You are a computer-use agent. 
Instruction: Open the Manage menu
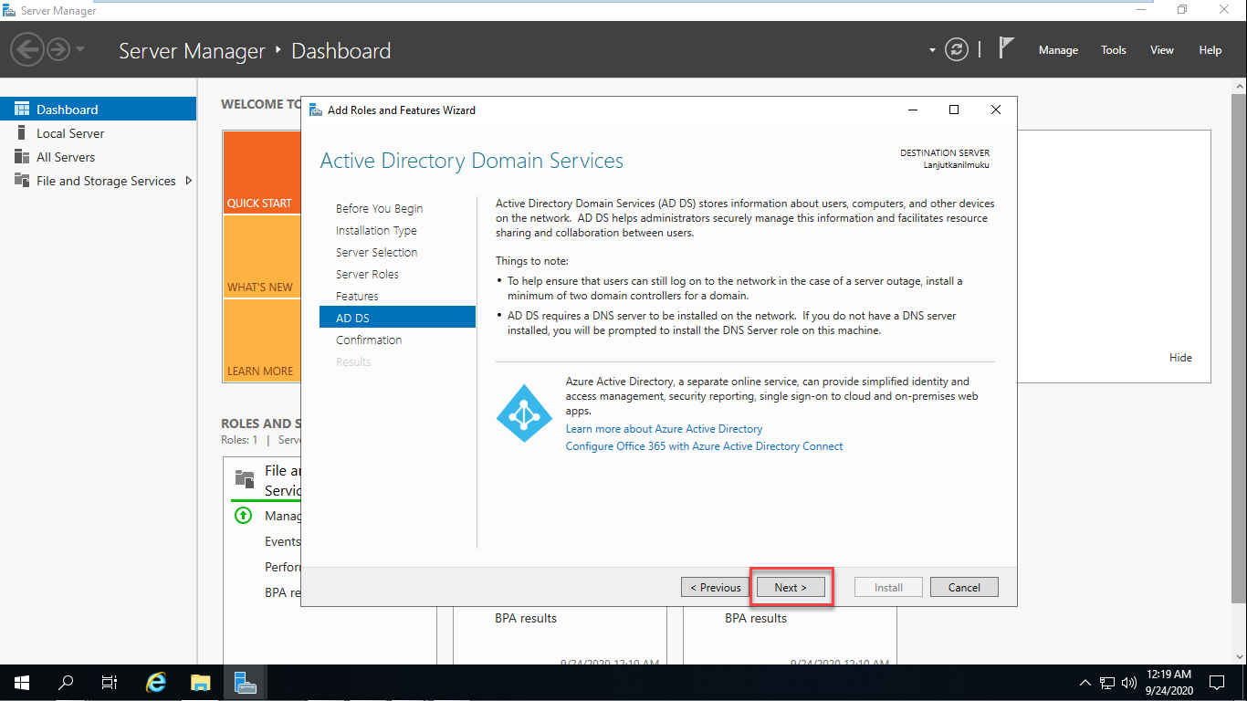point(1058,50)
